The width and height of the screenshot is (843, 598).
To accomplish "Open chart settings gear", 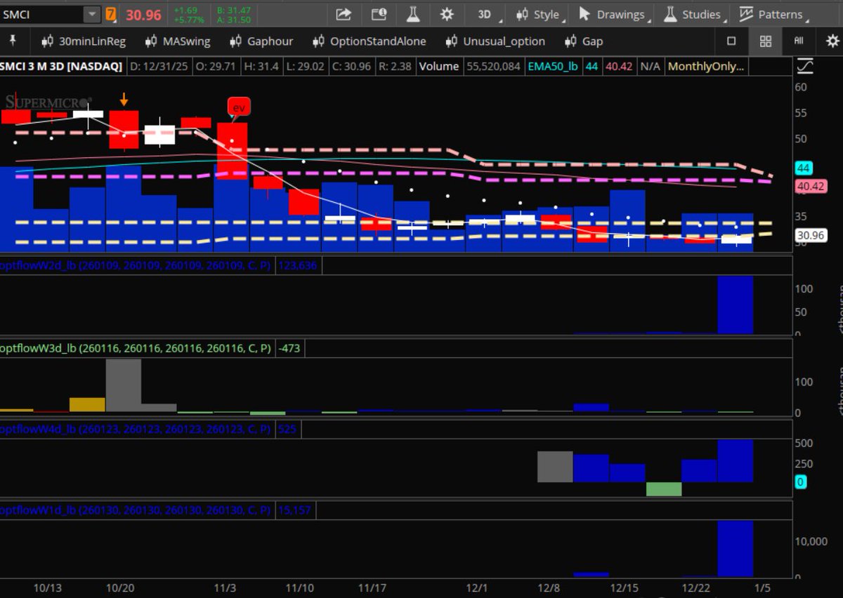I will (447, 14).
